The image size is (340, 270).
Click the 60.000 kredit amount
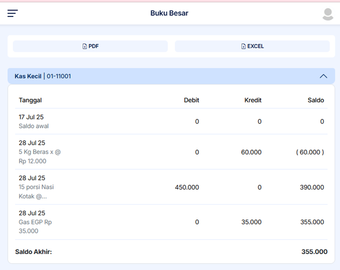click(x=251, y=152)
